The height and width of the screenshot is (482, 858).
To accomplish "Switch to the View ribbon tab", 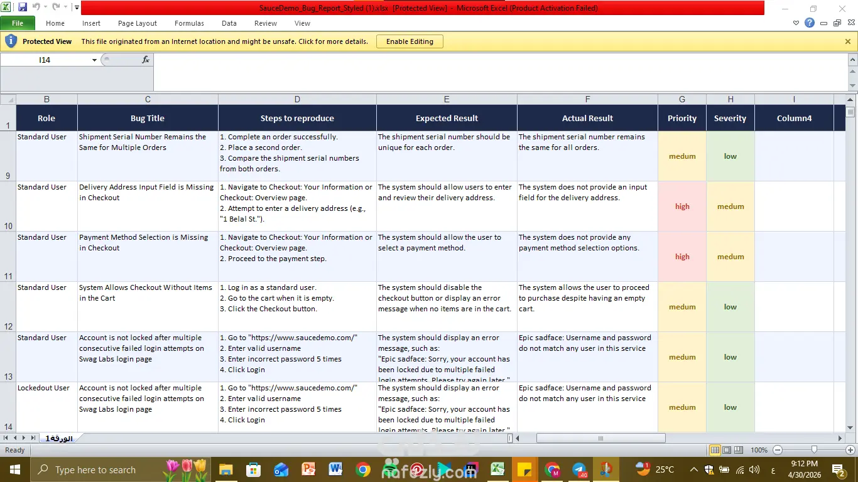I will click(x=302, y=23).
